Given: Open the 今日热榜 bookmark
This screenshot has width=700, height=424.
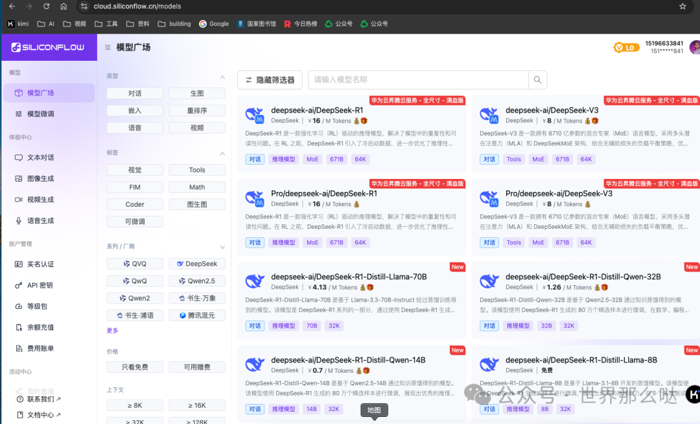Looking at the screenshot, I should click(x=301, y=23).
